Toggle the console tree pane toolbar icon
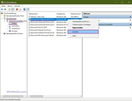The height and width of the screenshot is (101, 132). (x=13, y=9)
